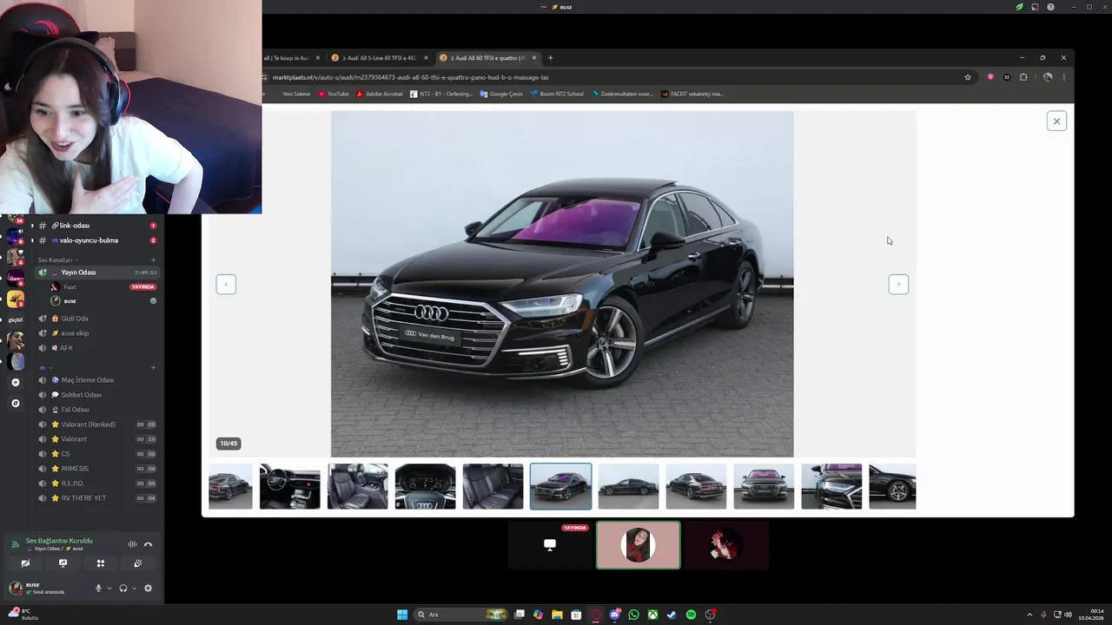
Task: Add channel to Ses Kanalları category
Action: click(x=154, y=260)
